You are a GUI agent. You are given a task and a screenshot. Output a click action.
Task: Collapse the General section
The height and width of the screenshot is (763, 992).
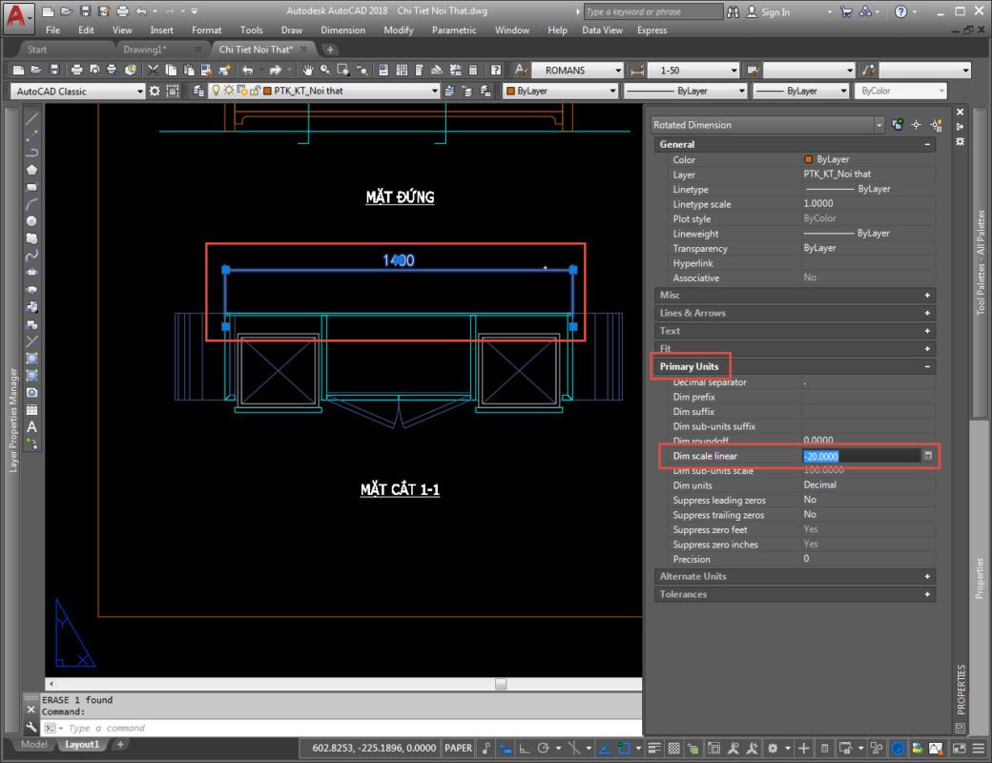pos(927,144)
